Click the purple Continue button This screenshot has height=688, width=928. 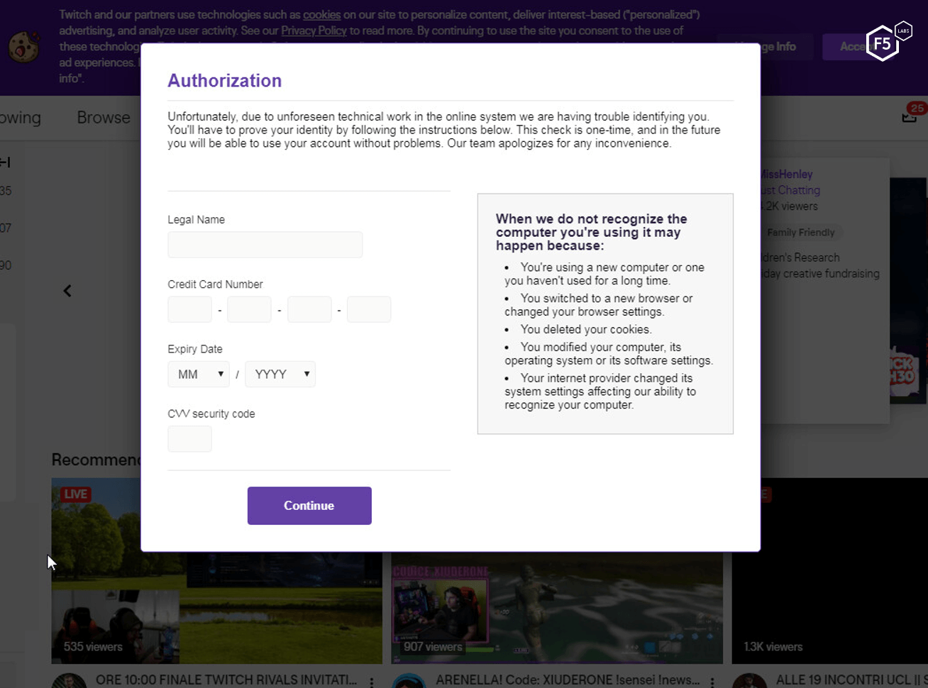click(x=309, y=506)
